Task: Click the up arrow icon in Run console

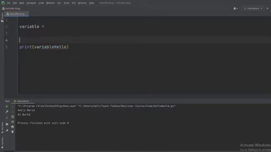Action: (x=12, y=107)
